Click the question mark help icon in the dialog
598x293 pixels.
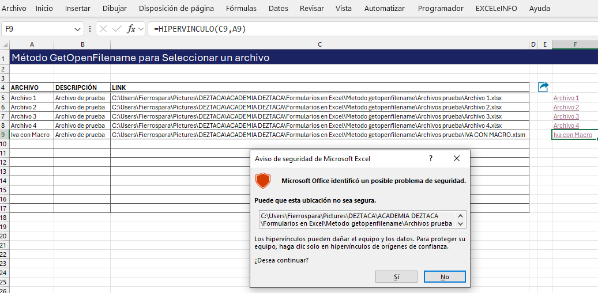[430, 158]
